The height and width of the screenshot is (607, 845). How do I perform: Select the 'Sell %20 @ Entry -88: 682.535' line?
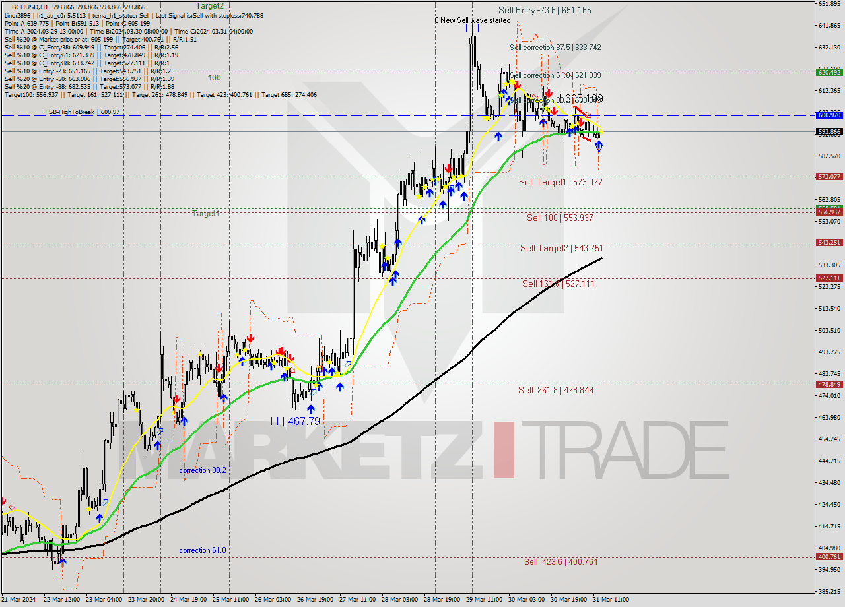click(x=89, y=86)
